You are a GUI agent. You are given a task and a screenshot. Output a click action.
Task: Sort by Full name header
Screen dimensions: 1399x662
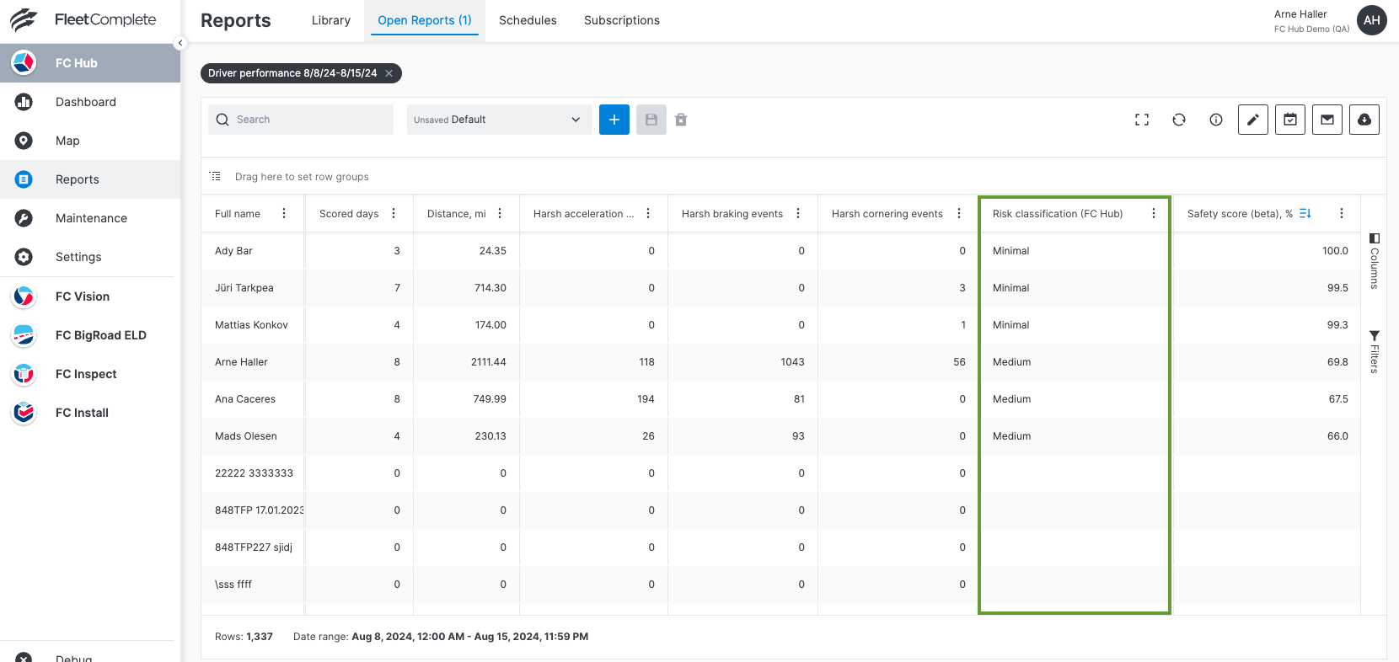pos(238,214)
